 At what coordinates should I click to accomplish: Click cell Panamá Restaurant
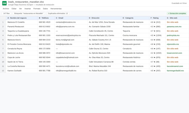point(22,27)
